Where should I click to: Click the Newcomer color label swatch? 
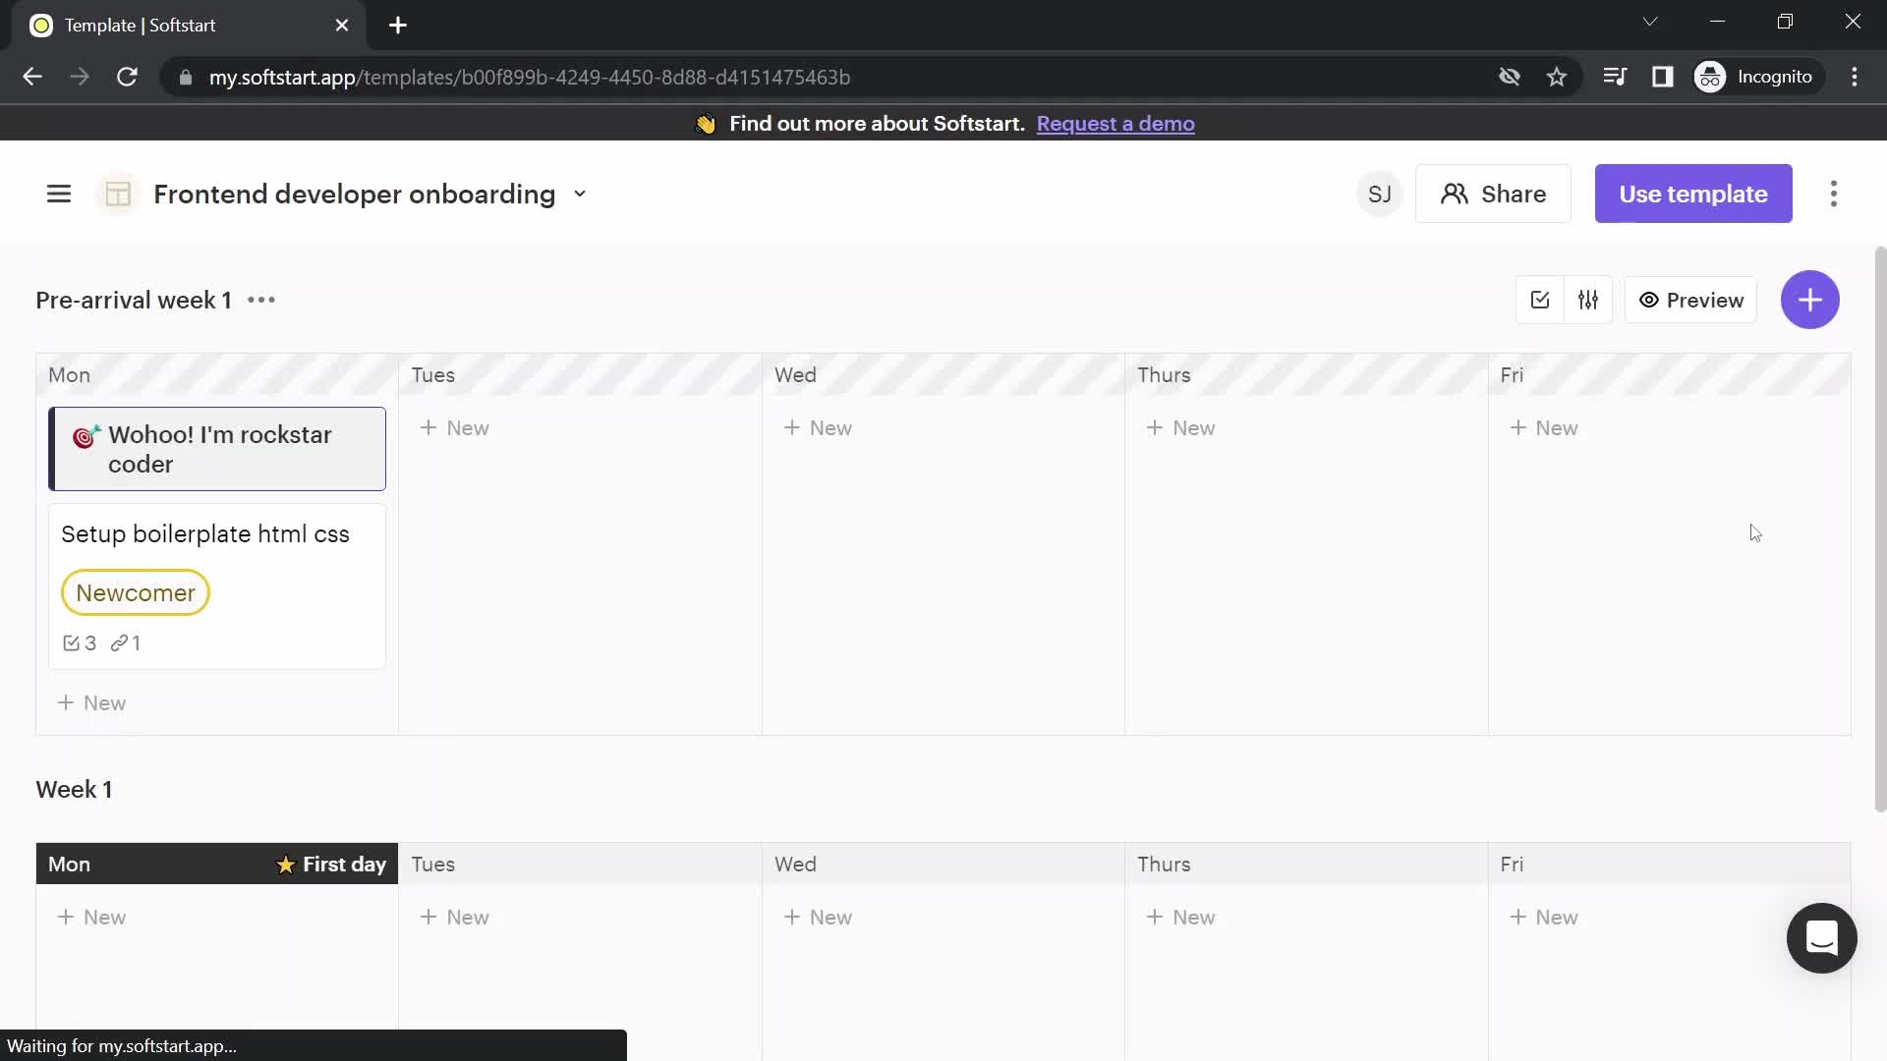pyautogui.click(x=135, y=592)
